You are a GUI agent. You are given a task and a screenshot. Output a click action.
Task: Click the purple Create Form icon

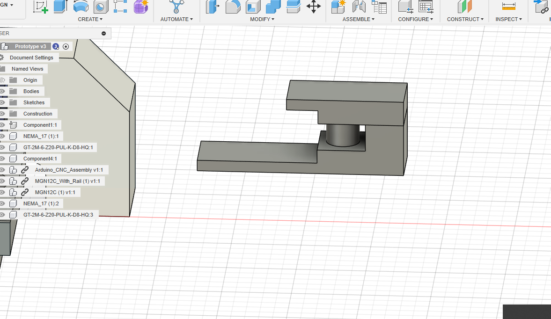point(141,7)
